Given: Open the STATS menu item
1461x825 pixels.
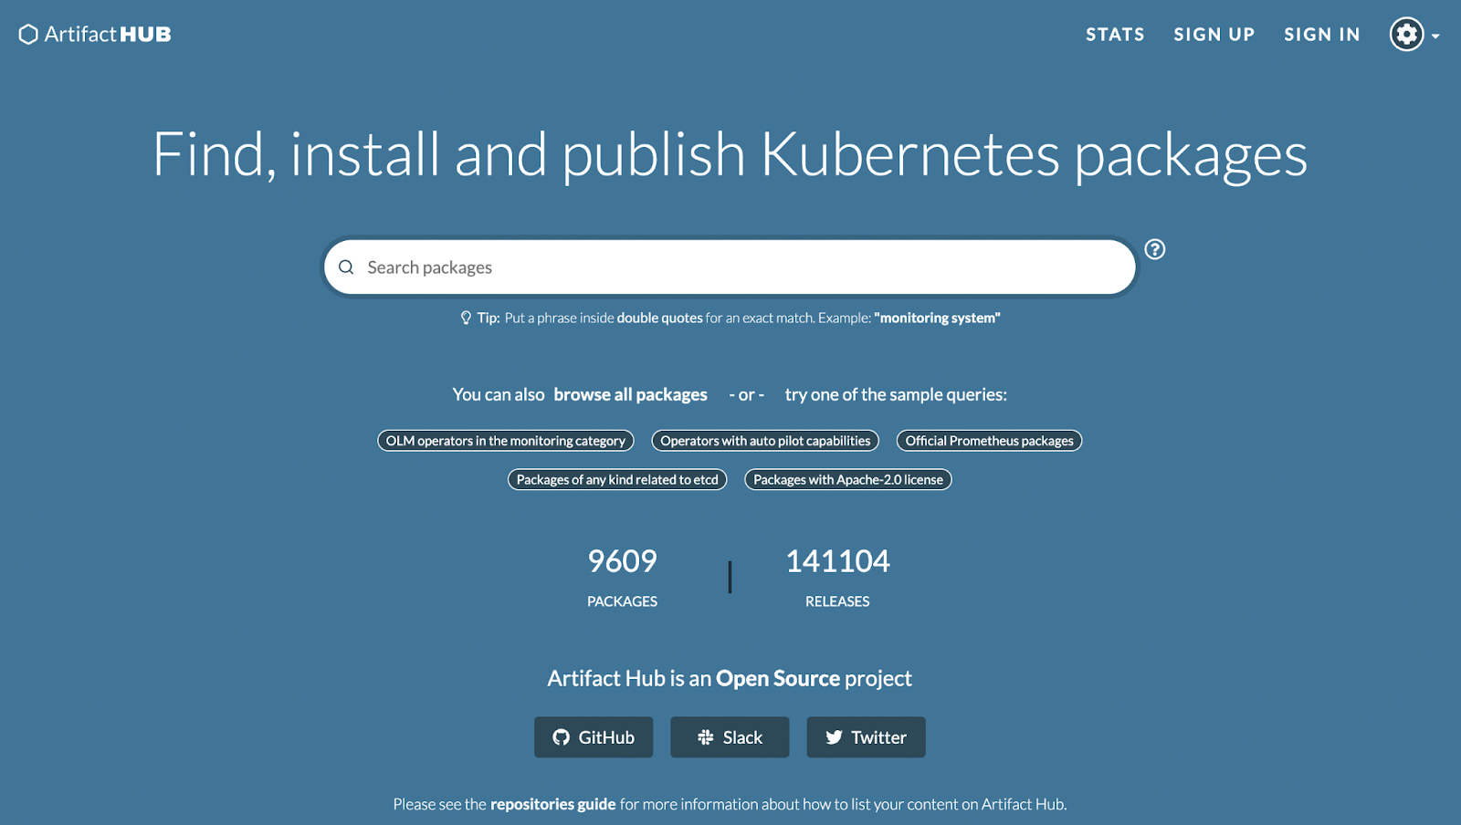Looking at the screenshot, I should click(1114, 34).
